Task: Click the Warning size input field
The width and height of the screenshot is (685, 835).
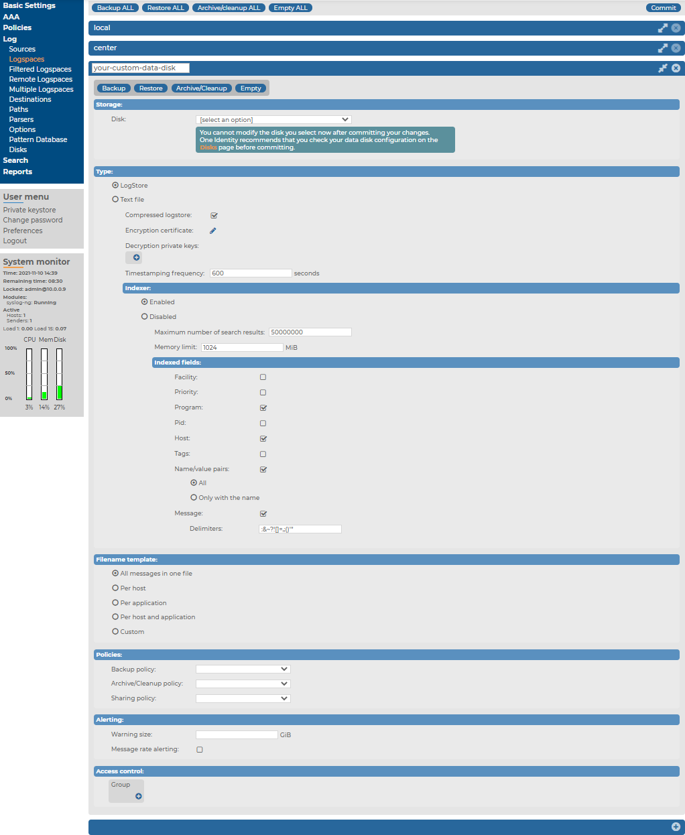Action: click(x=237, y=734)
